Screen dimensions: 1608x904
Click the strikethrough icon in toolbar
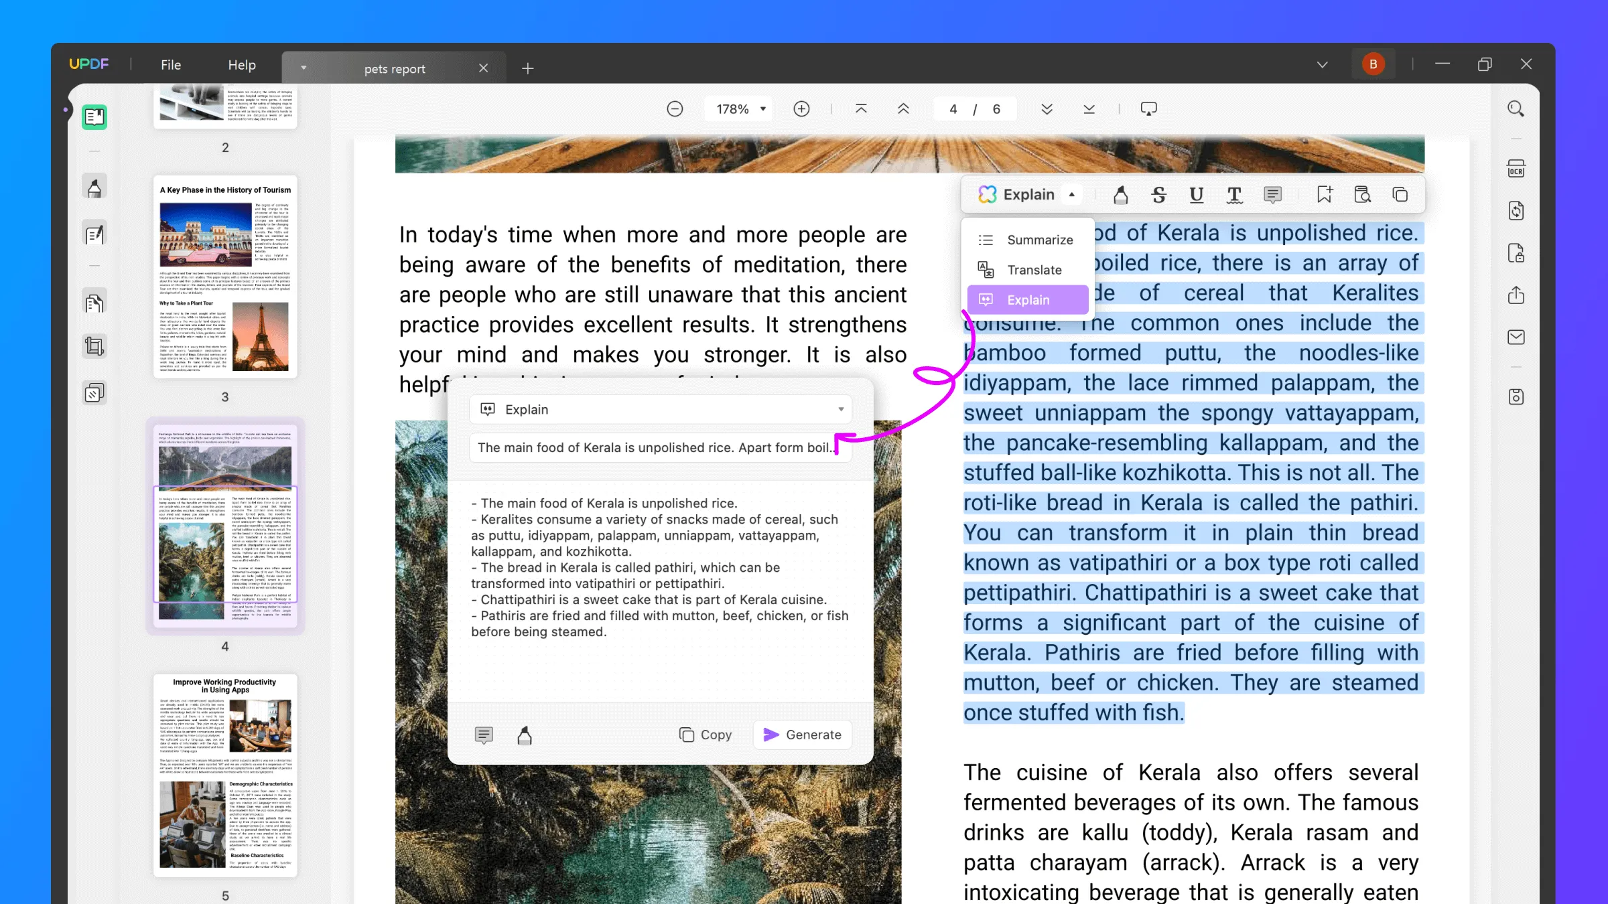click(1160, 196)
